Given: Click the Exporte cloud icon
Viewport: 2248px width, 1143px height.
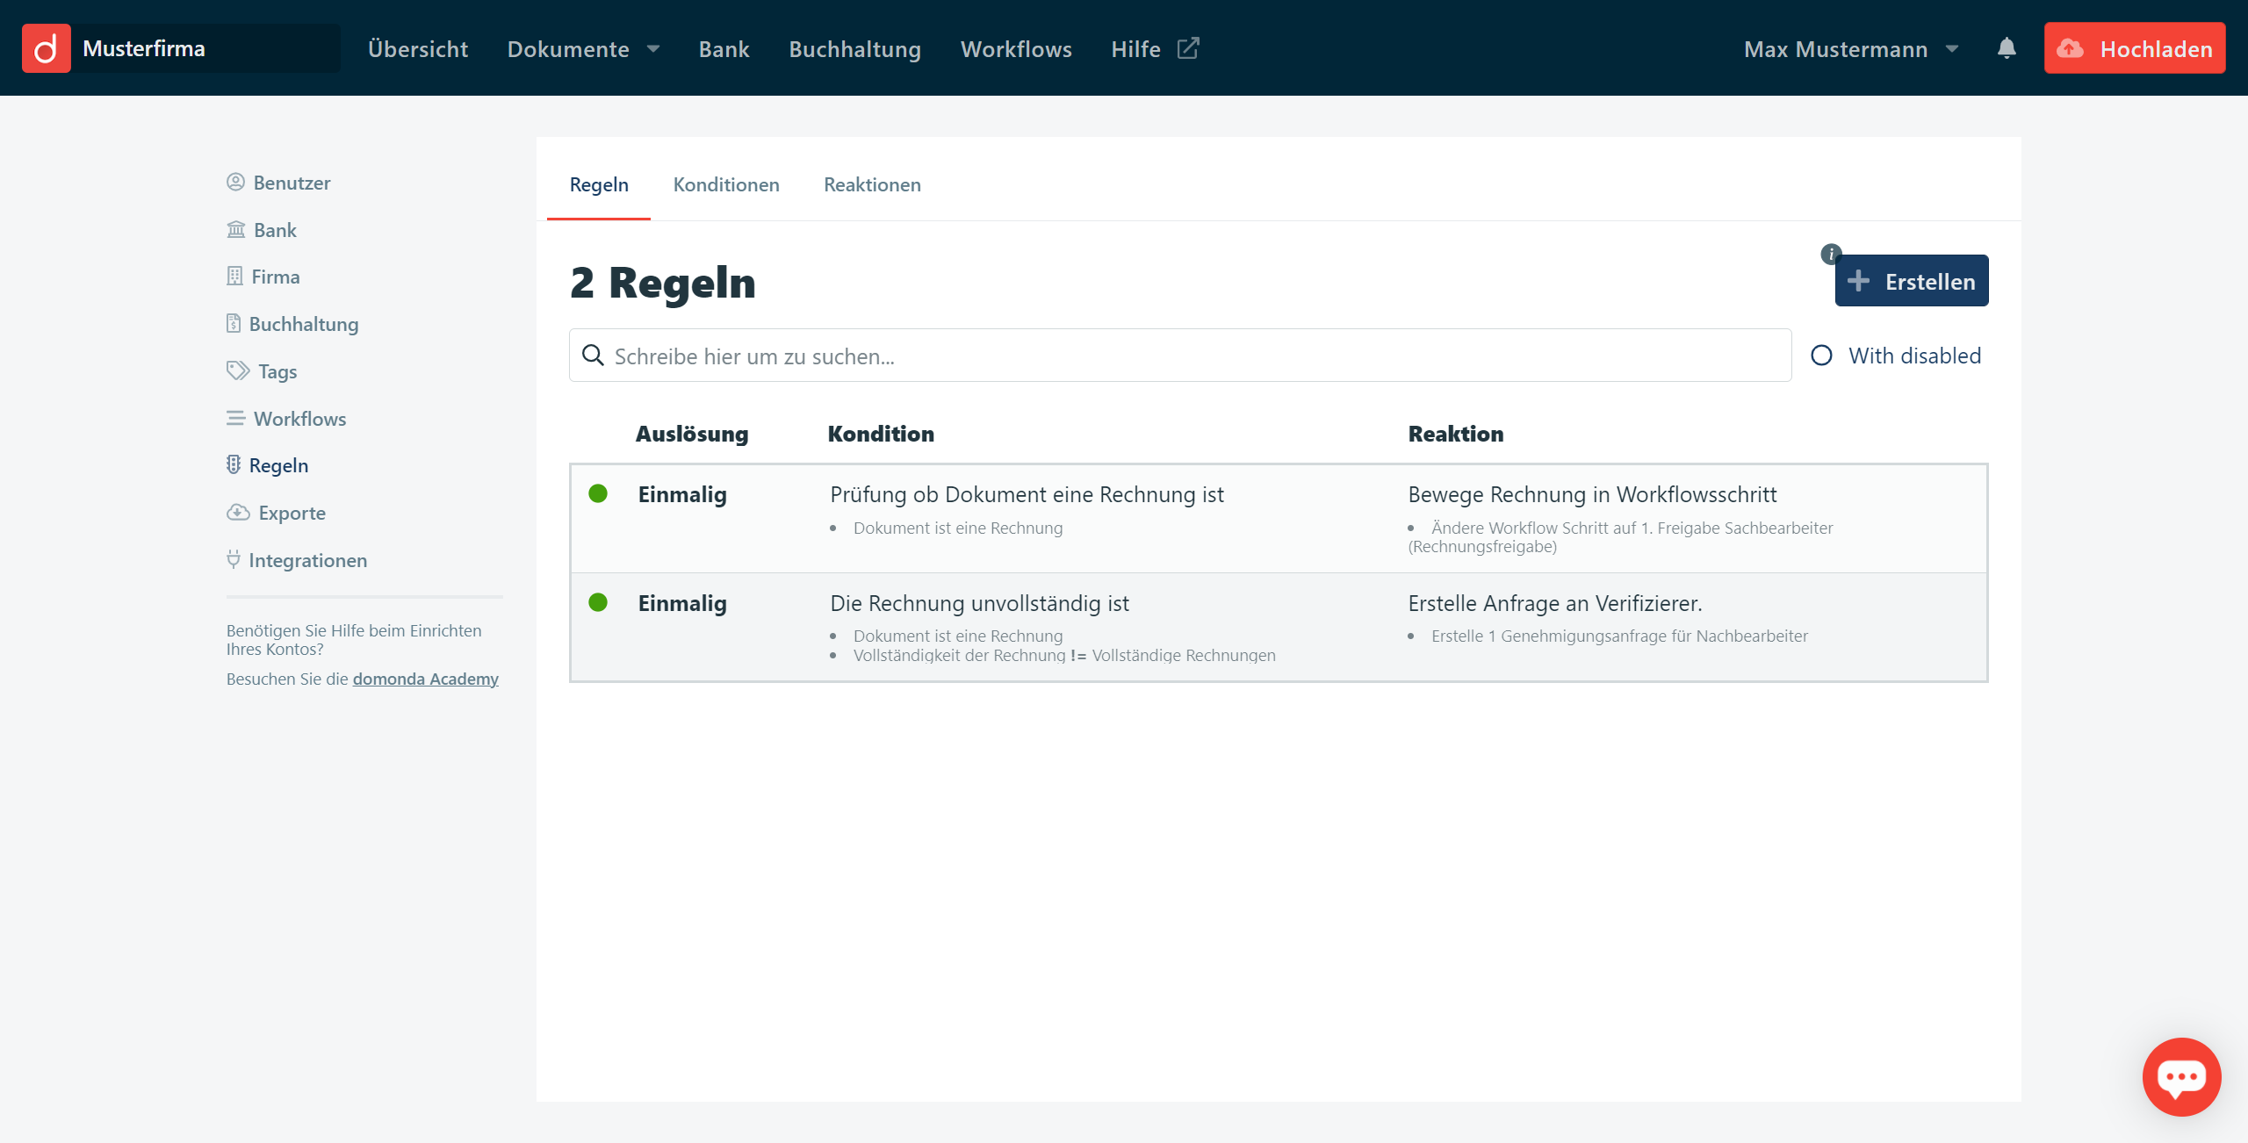Looking at the screenshot, I should (x=238, y=513).
